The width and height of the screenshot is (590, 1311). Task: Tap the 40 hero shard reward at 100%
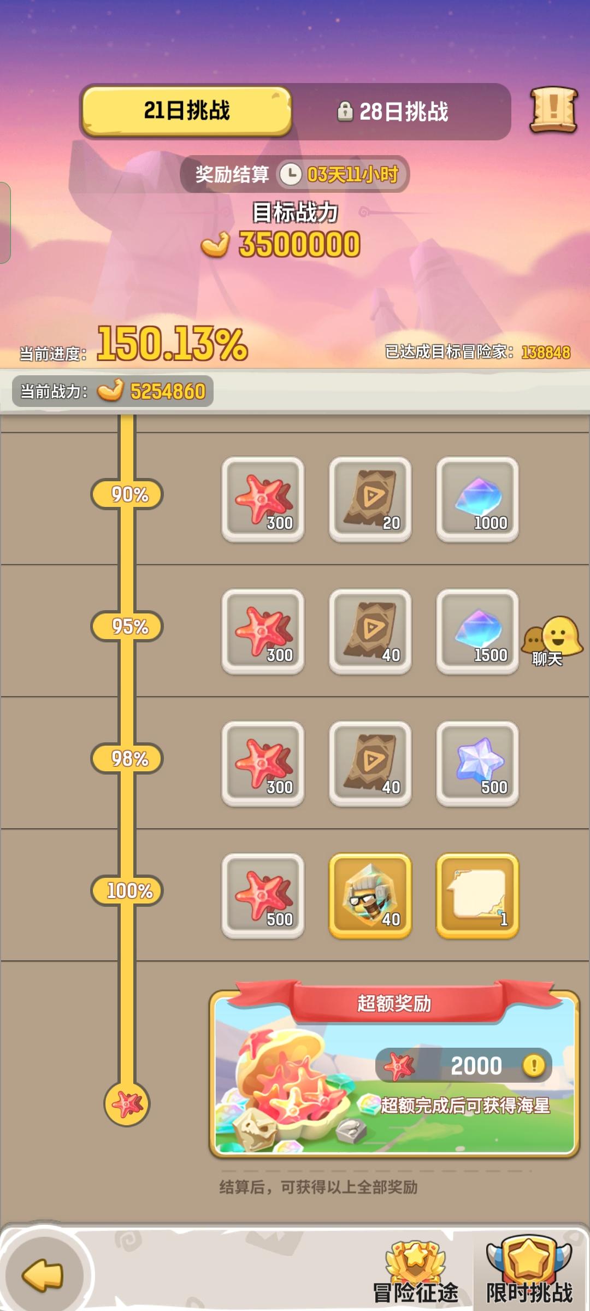click(x=370, y=896)
